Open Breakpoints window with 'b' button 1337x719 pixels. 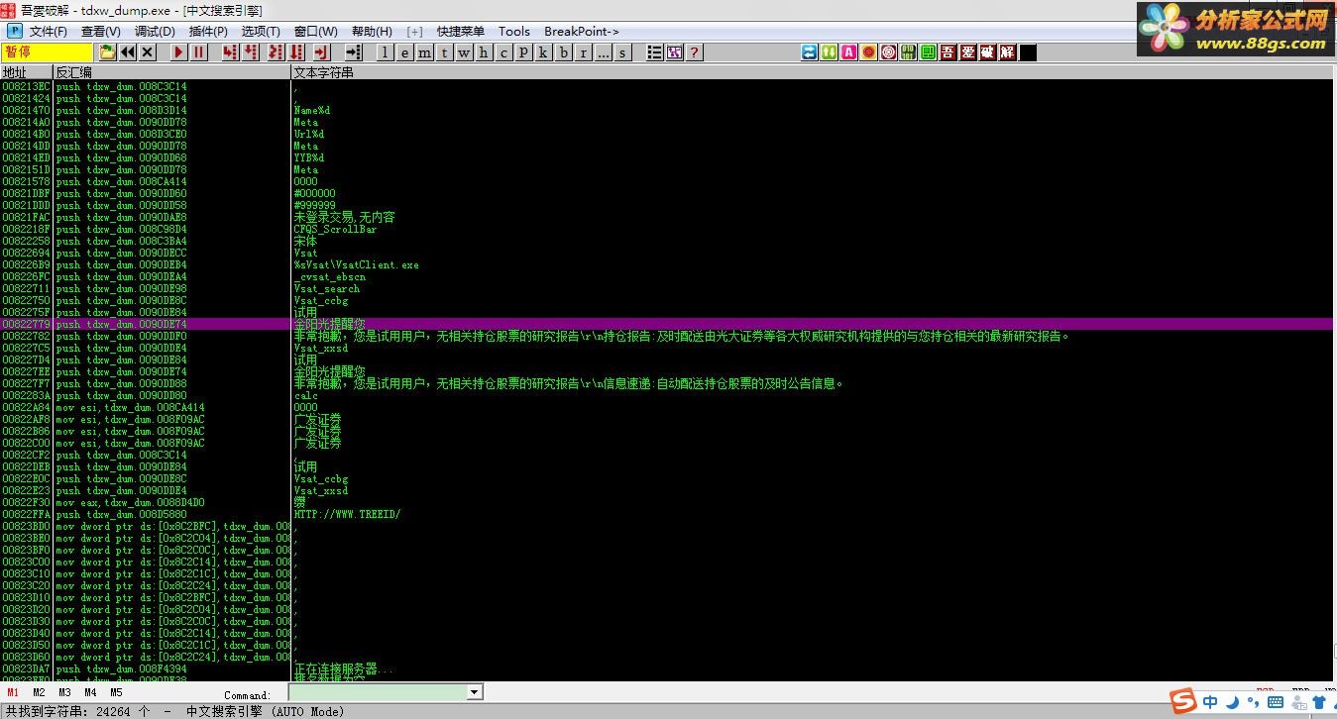[564, 52]
